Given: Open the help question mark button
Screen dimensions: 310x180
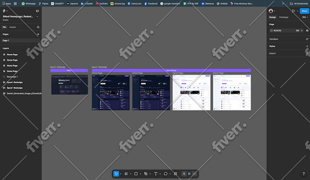Looking at the screenshot, I should click(x=304, y=174).
